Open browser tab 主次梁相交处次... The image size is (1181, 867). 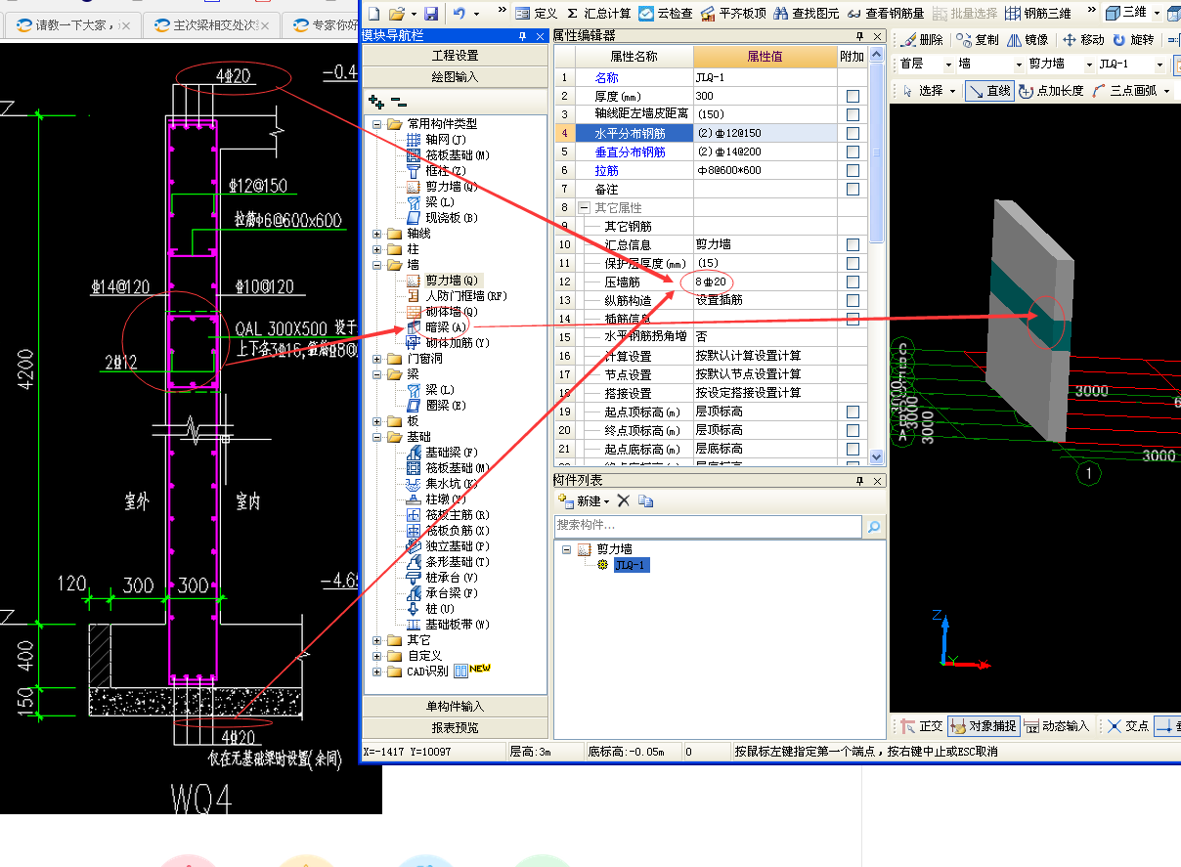coord(210,25)
